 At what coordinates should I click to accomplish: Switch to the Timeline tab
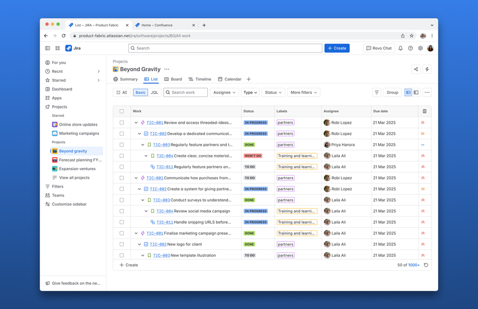click(x=200, y=79)
